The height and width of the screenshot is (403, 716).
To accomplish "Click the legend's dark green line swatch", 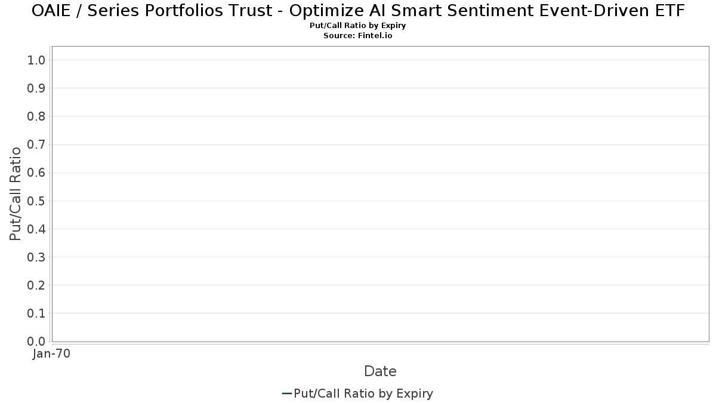I will [286, 393].
